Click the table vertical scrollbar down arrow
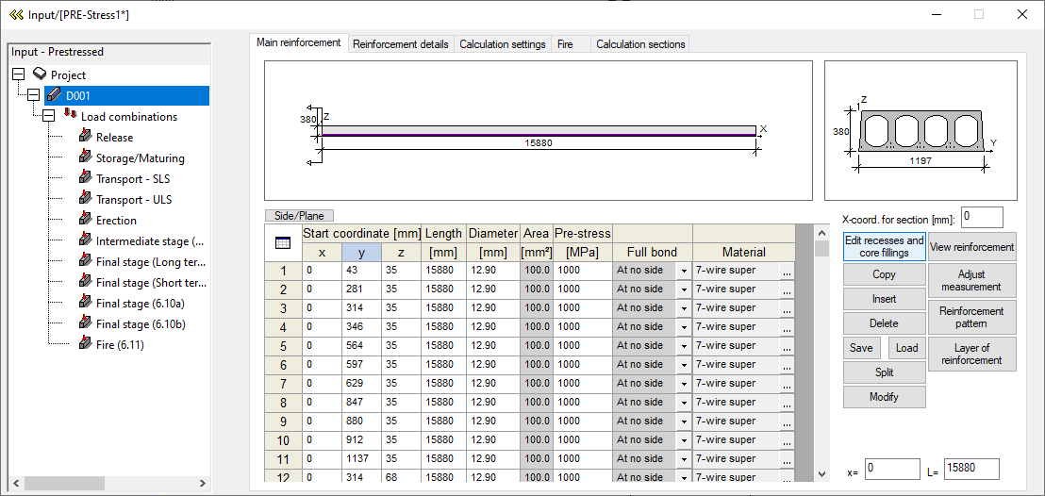Image resolution: width=1045 pixels, height=496 pixels. tap(821, 473)
